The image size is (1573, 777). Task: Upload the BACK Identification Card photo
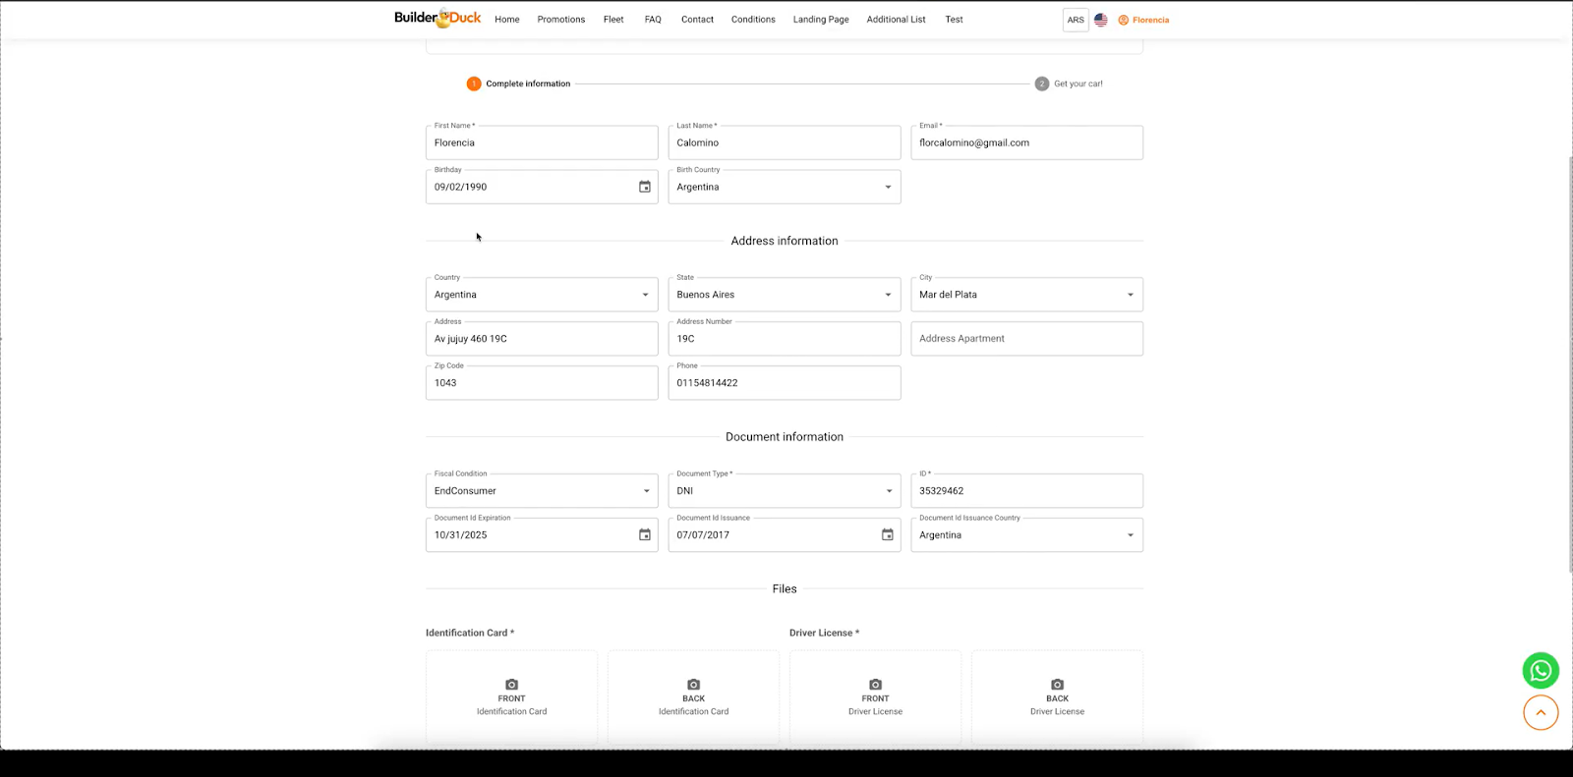(693, 697)
